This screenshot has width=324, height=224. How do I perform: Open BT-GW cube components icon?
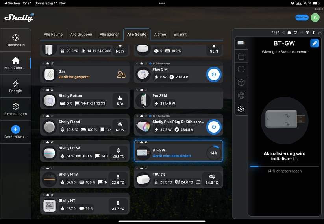point(241,82)
